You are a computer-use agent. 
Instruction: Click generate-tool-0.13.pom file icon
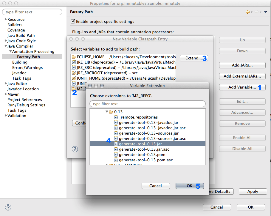click(x=116, y=155)
